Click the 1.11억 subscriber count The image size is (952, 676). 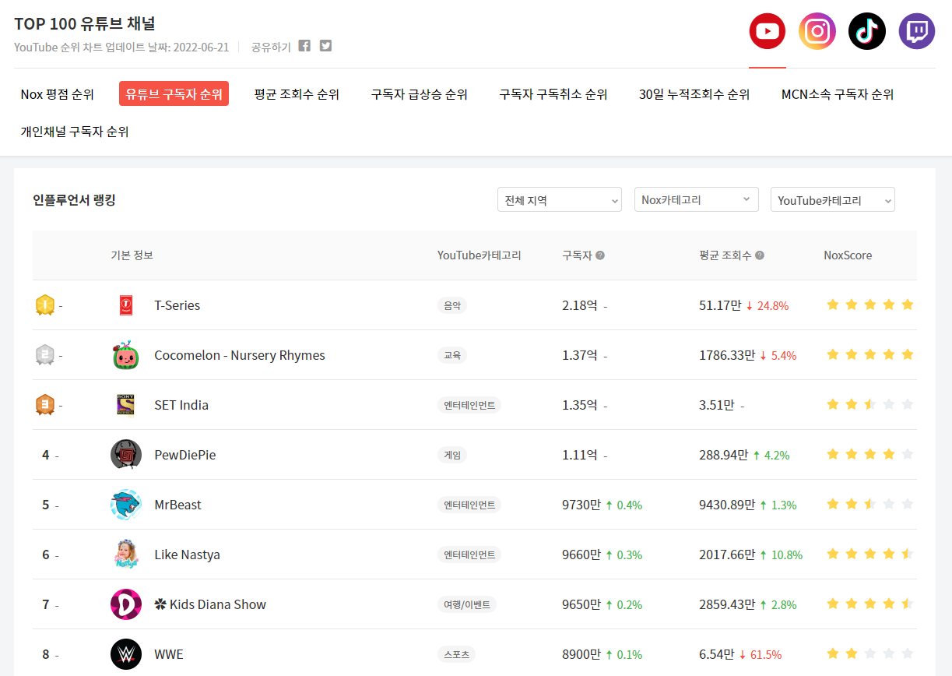[x=580, y=455]
